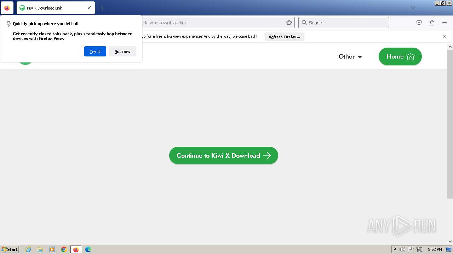
Task: Bookmark this page with the star icon
Action: (x=289, y=23)
